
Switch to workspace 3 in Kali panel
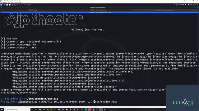[24, 5]
